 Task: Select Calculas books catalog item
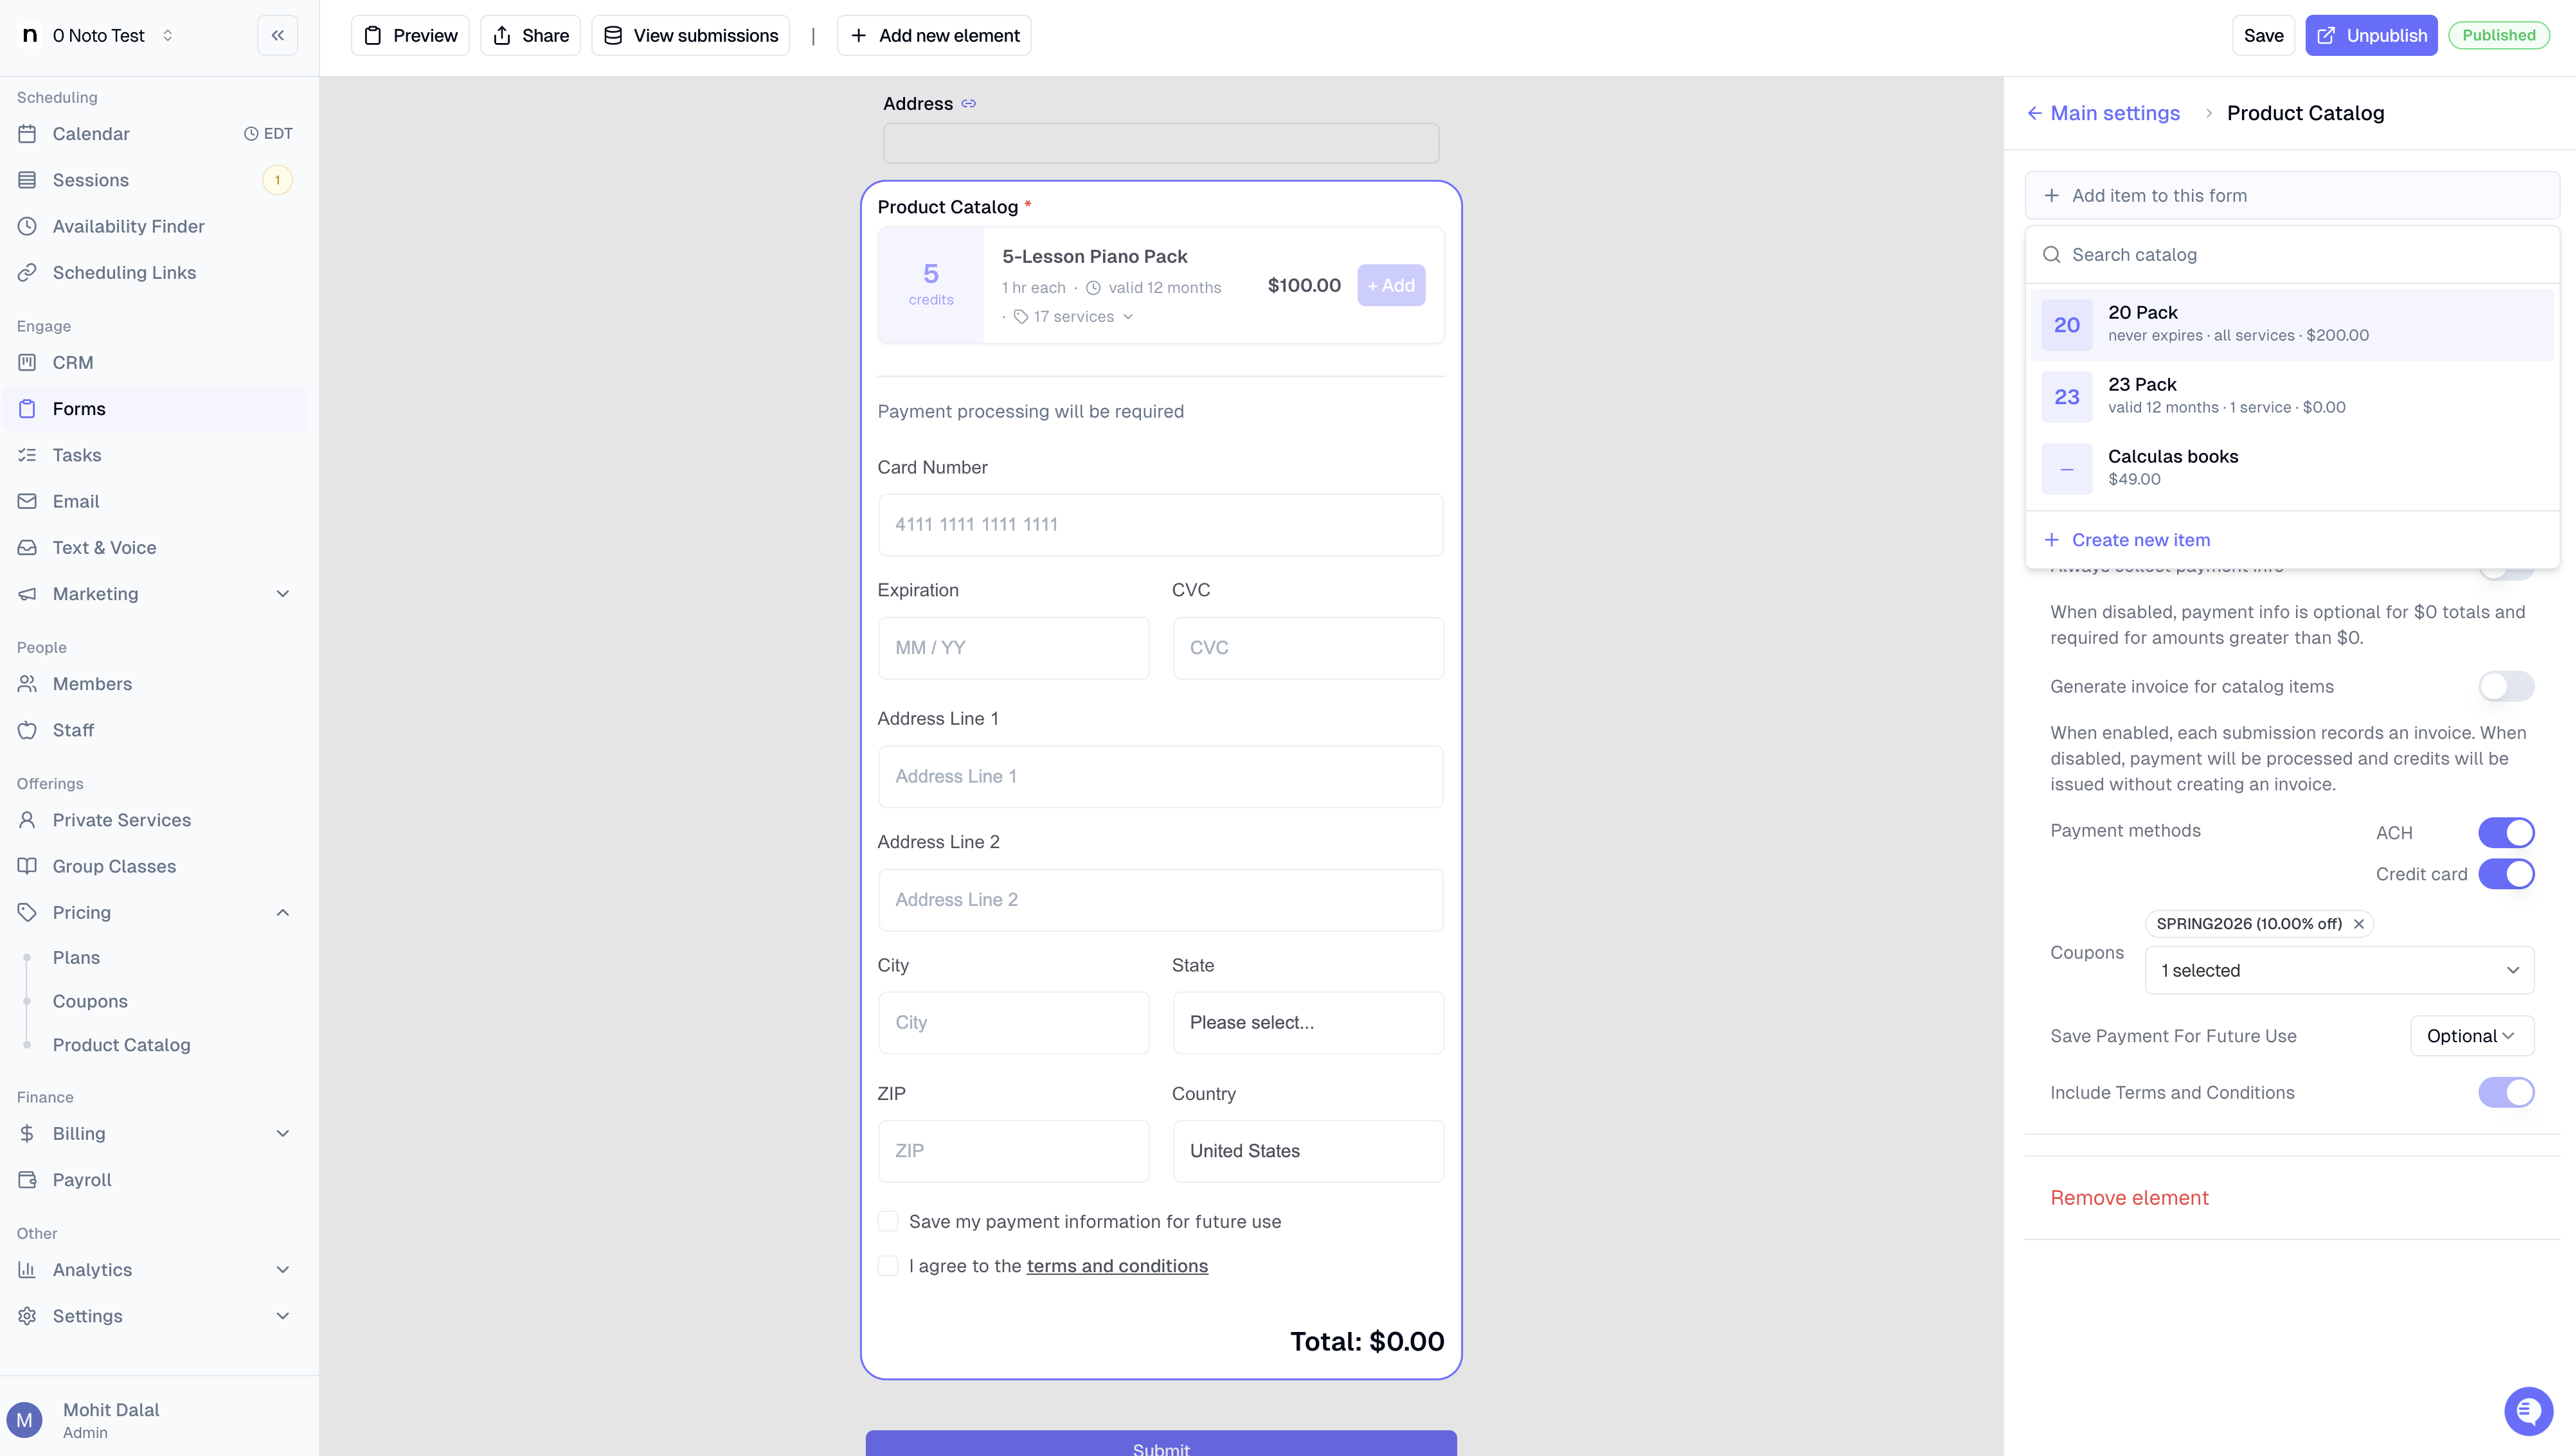click(2292, 468)
